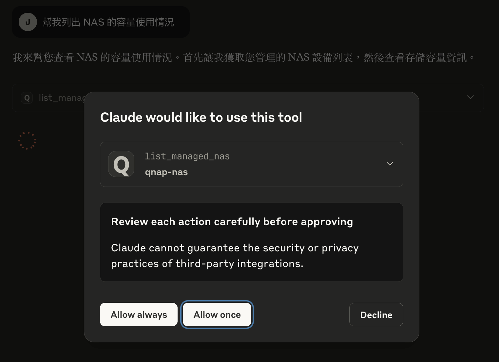The image size is (499, 362).
Task: Click the third-party integrations warning text
Action: [x=235, y=256]
